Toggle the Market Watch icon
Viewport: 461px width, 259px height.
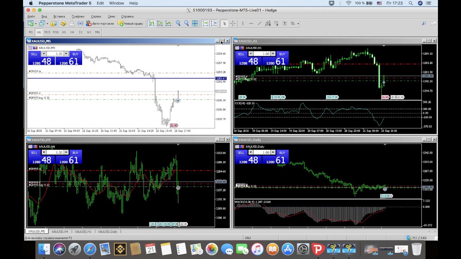tap(54, 23)
